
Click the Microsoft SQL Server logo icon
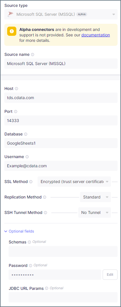coord(11,14)
